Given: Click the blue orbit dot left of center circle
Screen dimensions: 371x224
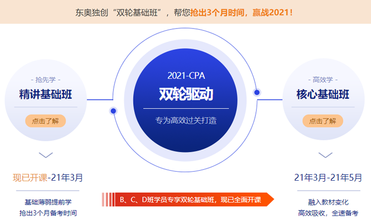Looking at the screenshot, I should 113,111.
